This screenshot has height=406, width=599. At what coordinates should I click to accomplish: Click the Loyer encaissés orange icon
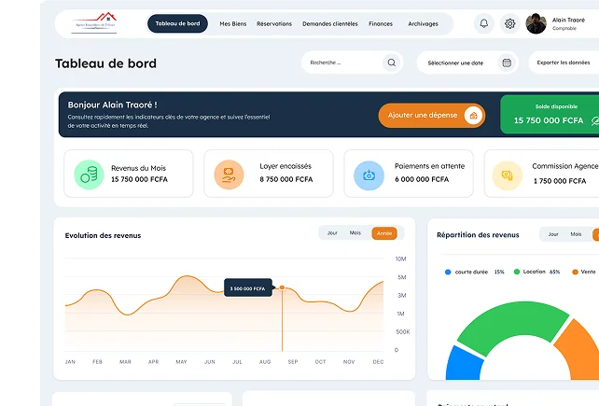point(228,174)
